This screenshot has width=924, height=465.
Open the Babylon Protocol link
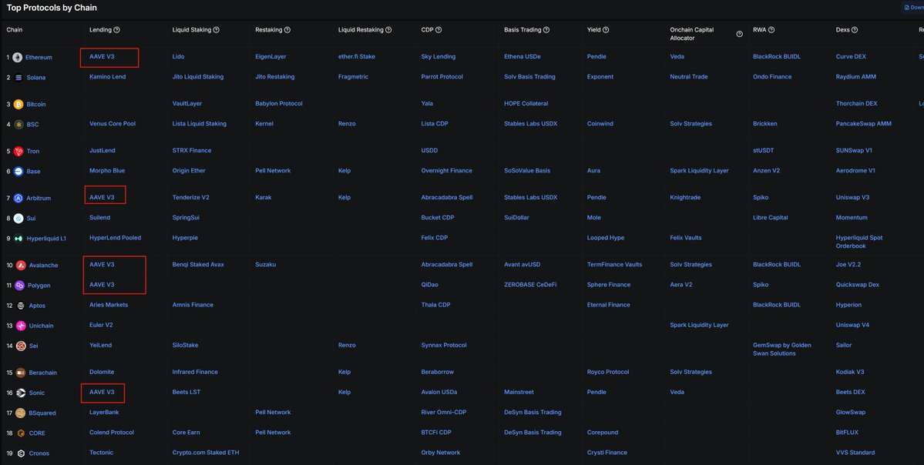coord(279,104)
